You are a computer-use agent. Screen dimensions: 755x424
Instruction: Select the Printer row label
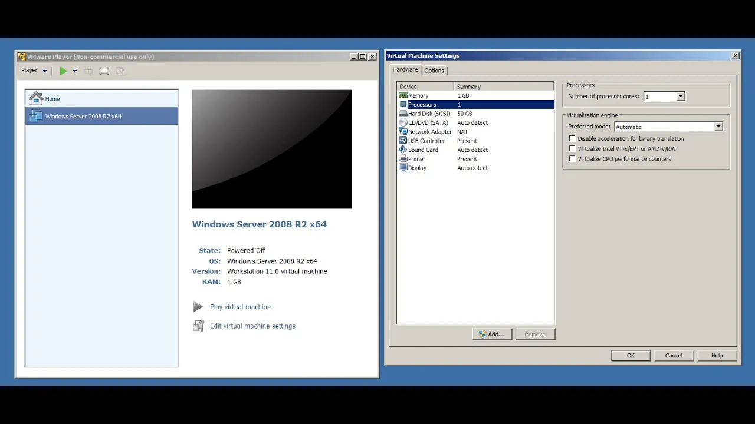point(416,159)
